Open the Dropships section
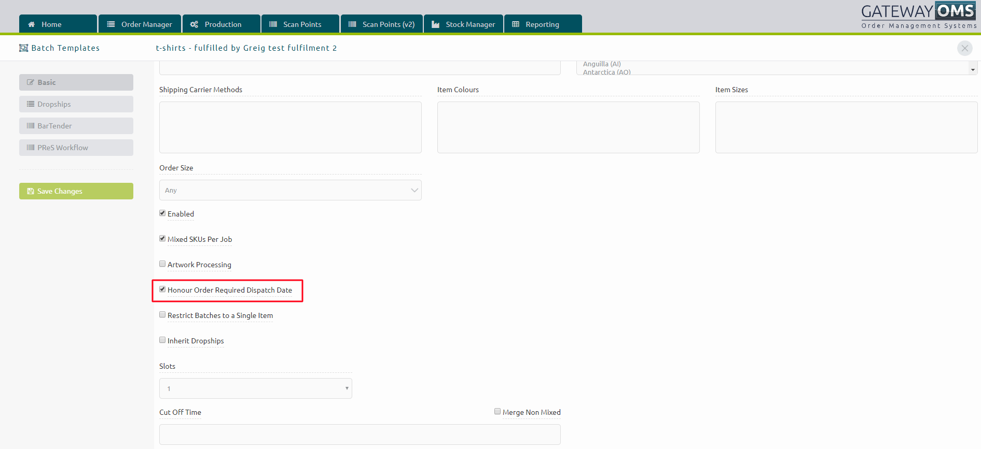This screenshot has width=981, height=449. tap(76, 104)
